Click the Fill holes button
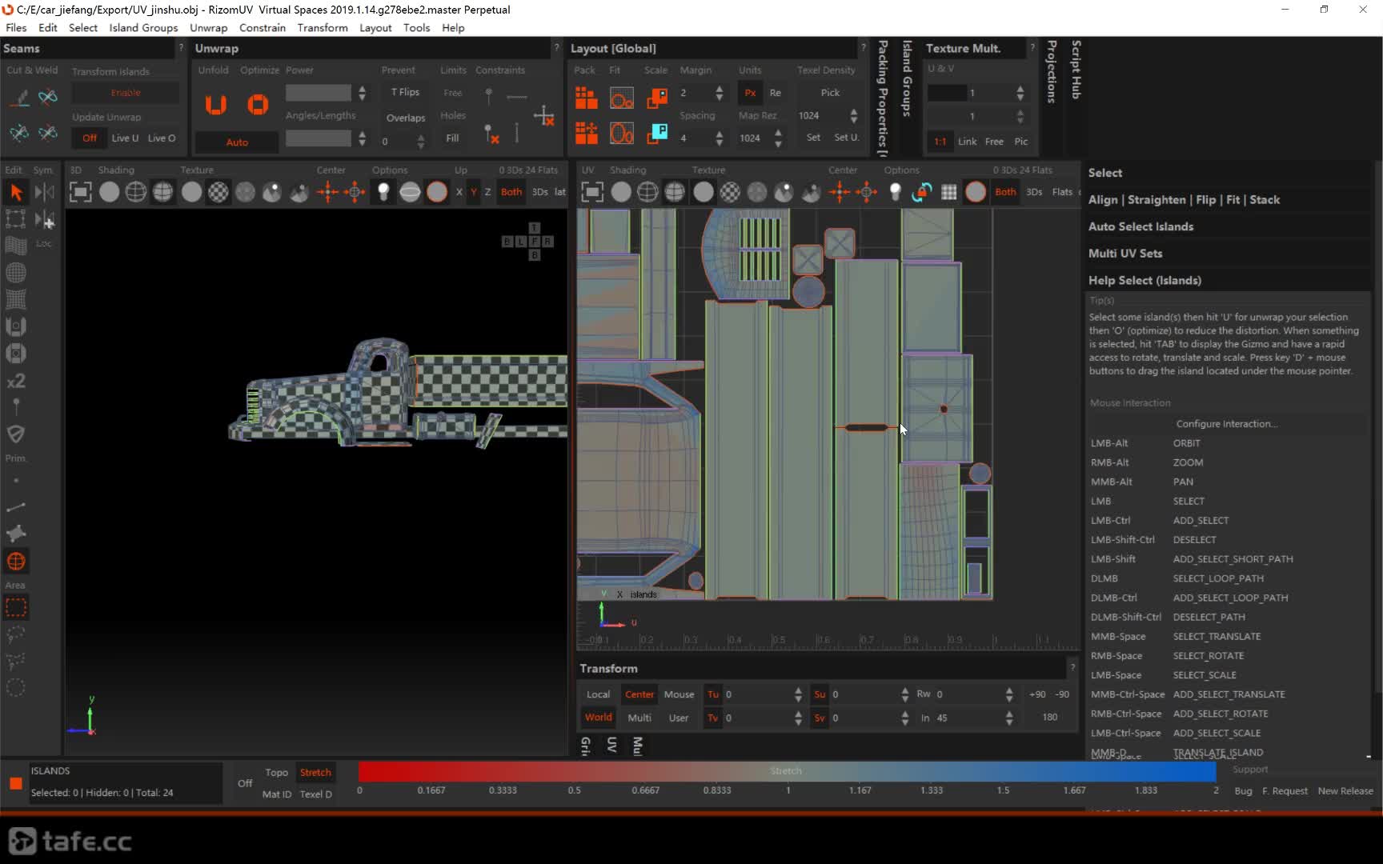Image resolution: width=1383 pixels, height=864 pixels. pos(452,138)
